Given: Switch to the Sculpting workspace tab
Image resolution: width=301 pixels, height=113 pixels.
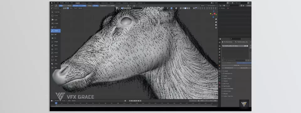Looking at the screenshot, I should pos(90,3).
